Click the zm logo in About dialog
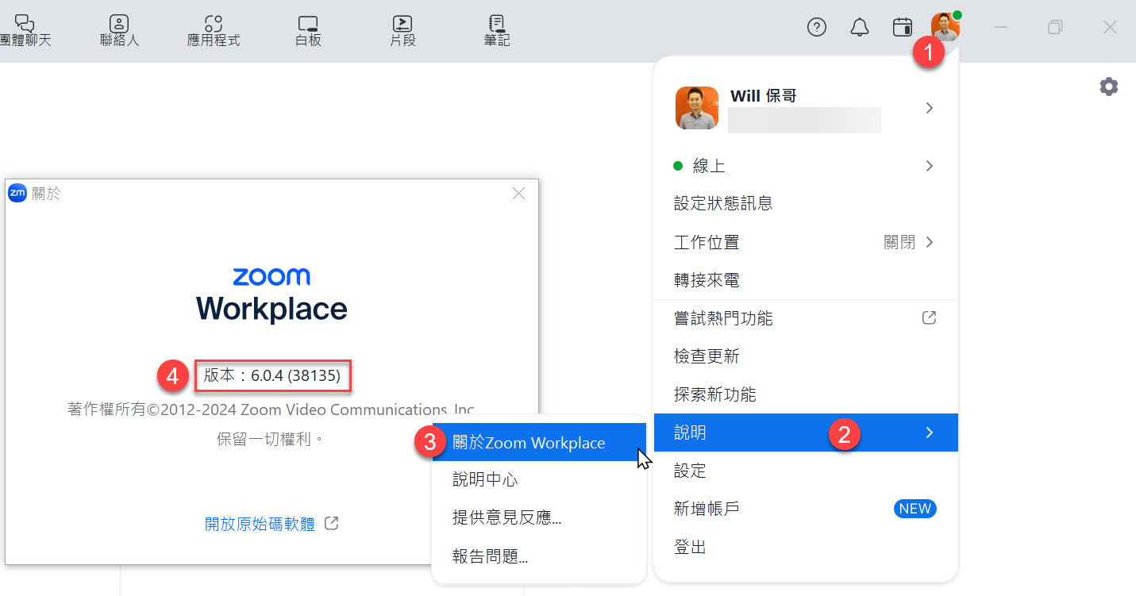 pyautogui.click(x=17, y=193)
